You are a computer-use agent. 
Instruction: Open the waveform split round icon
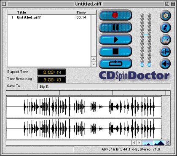pyautogui.click(x=166, y=51)
